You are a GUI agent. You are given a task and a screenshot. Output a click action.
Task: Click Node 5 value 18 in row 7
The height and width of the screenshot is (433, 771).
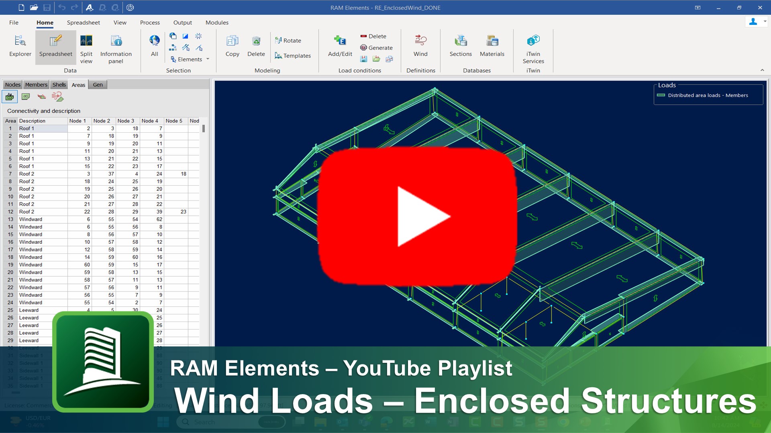[x=176, y=174]
